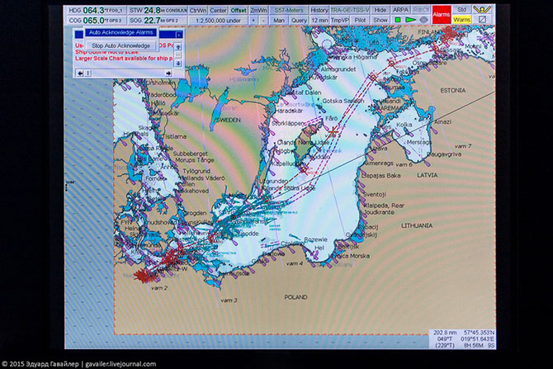The image size is (553, 369).
Task: Click the SWEDEN label on the chart
Action: 228,120
